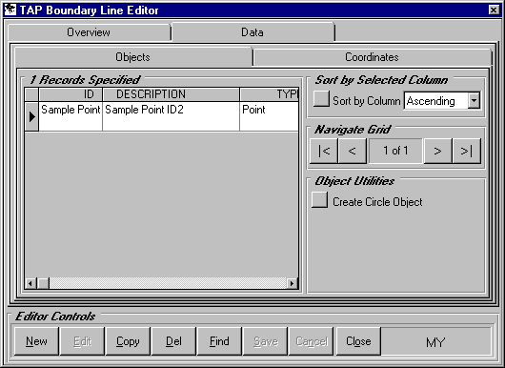Click the grid's horizontal scrollbar left arrow
This screenshot has width=505, height=368.
30,283
